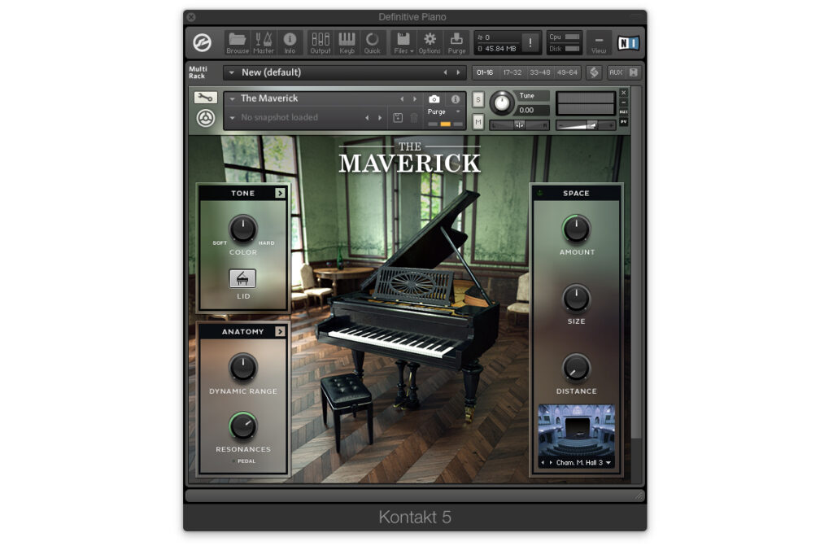Solo The Maverick with S button

point(478,99)
